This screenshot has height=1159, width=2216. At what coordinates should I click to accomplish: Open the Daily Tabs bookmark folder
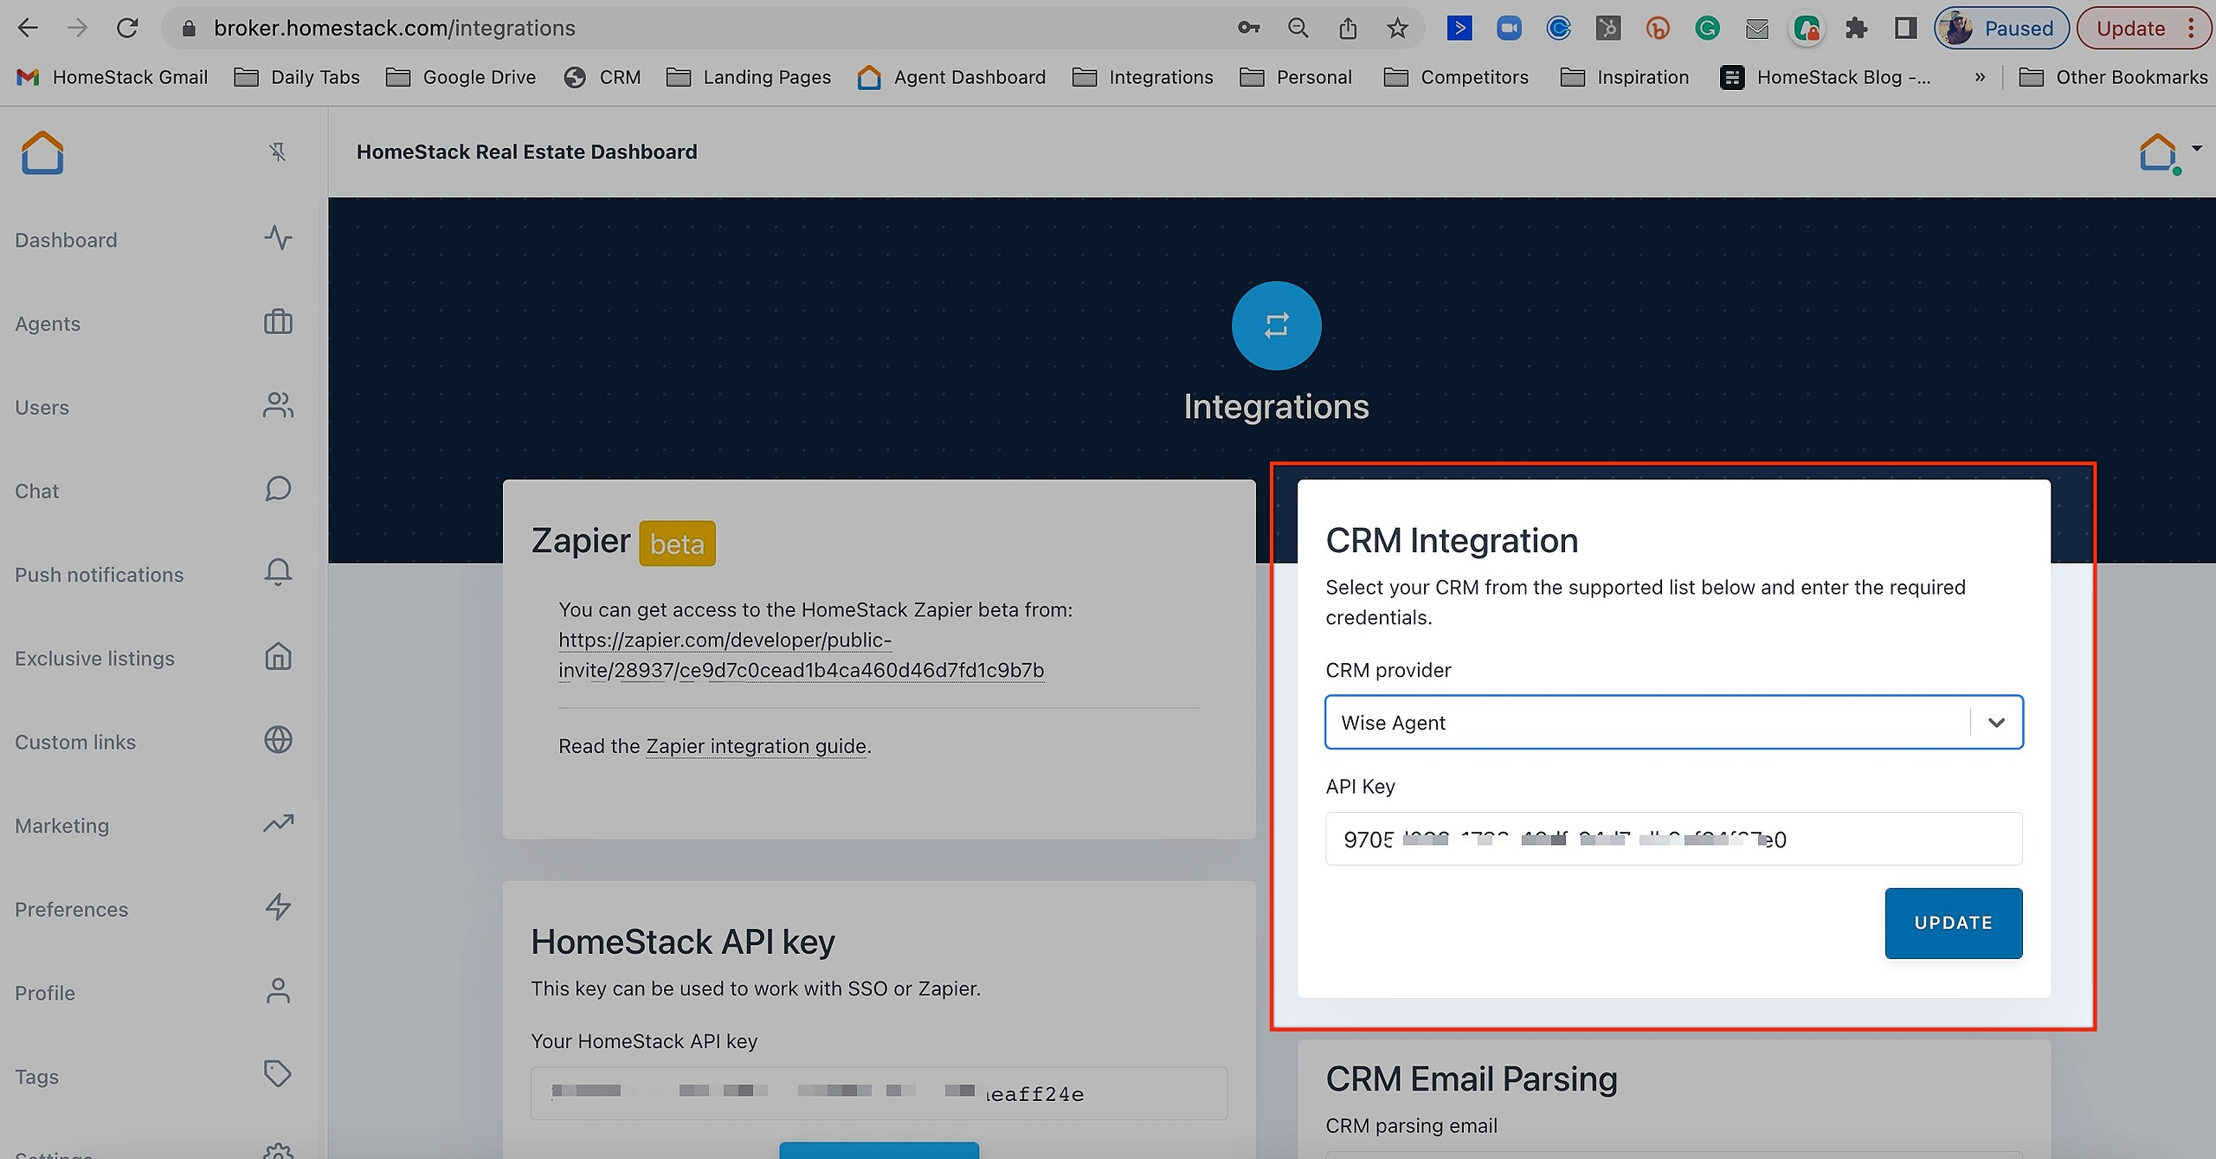[297, 78]
